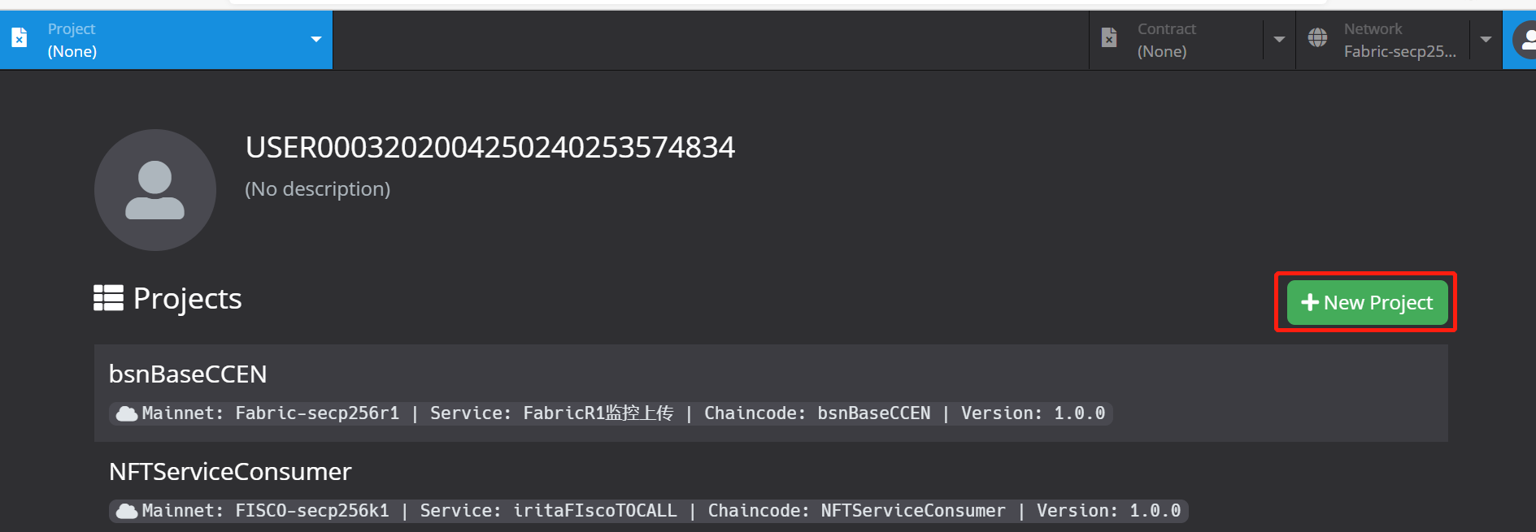This screenshot has height=532, width=1536.
Task: Open the NFTServiceConsumer project
Action: 771,487
